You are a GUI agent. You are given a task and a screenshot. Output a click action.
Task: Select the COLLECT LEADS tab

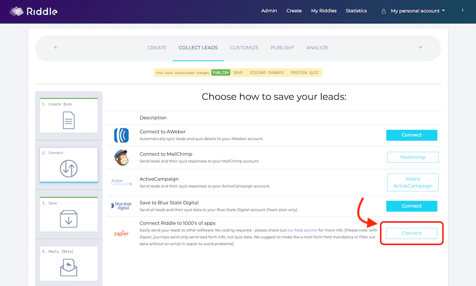[x=198, y=48]
